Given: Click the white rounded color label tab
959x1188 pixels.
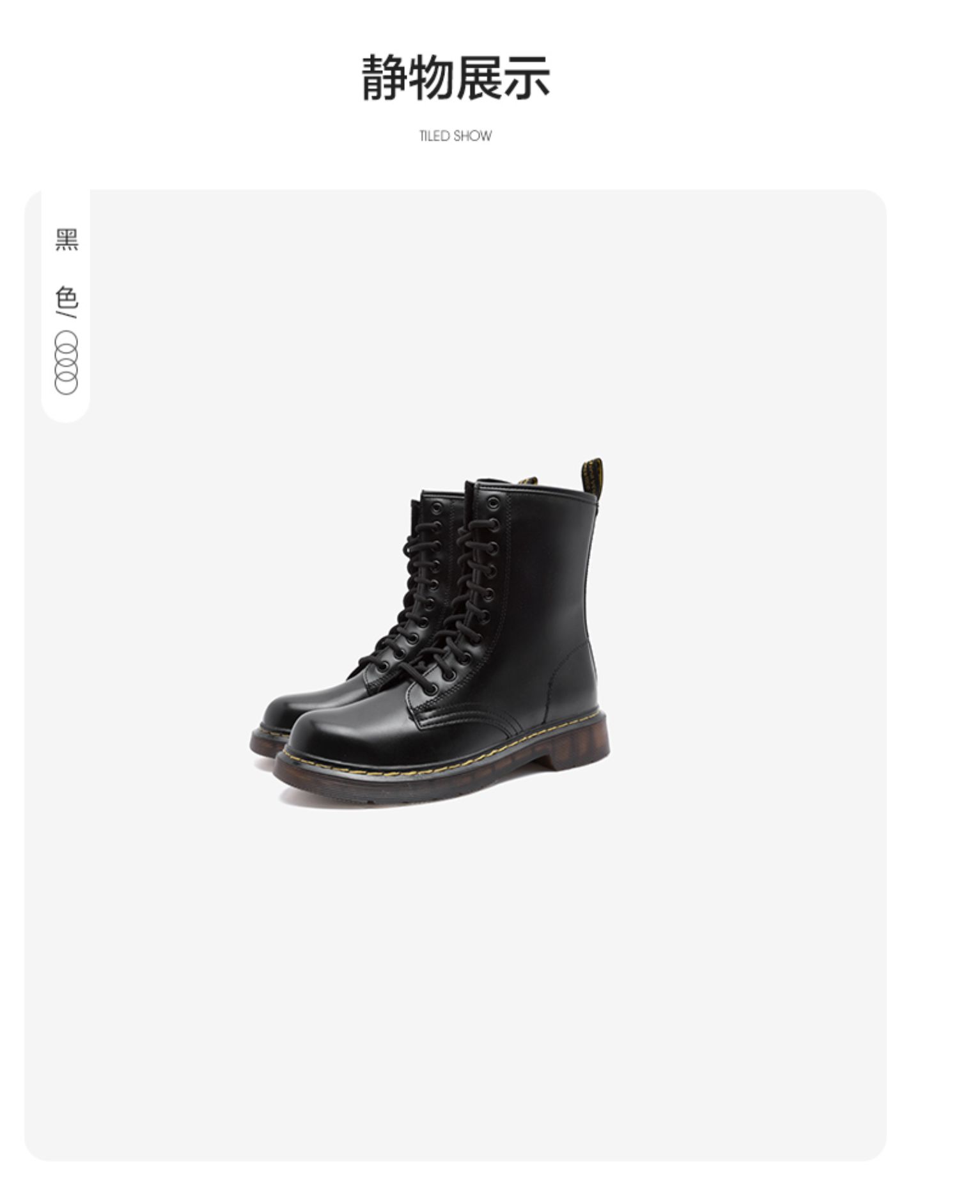Looking at the screenshot, I should click(66, 306).
